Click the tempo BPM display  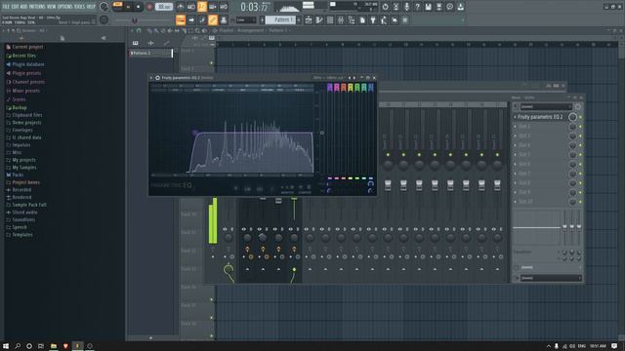pos(163,7)
